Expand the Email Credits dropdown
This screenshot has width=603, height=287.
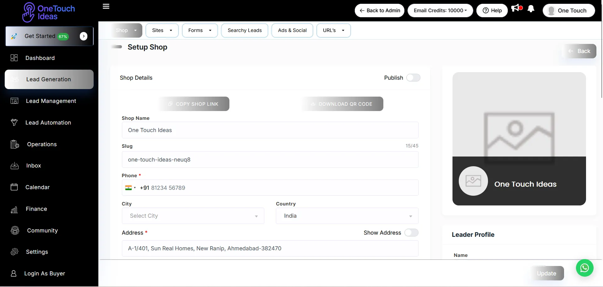440,11
